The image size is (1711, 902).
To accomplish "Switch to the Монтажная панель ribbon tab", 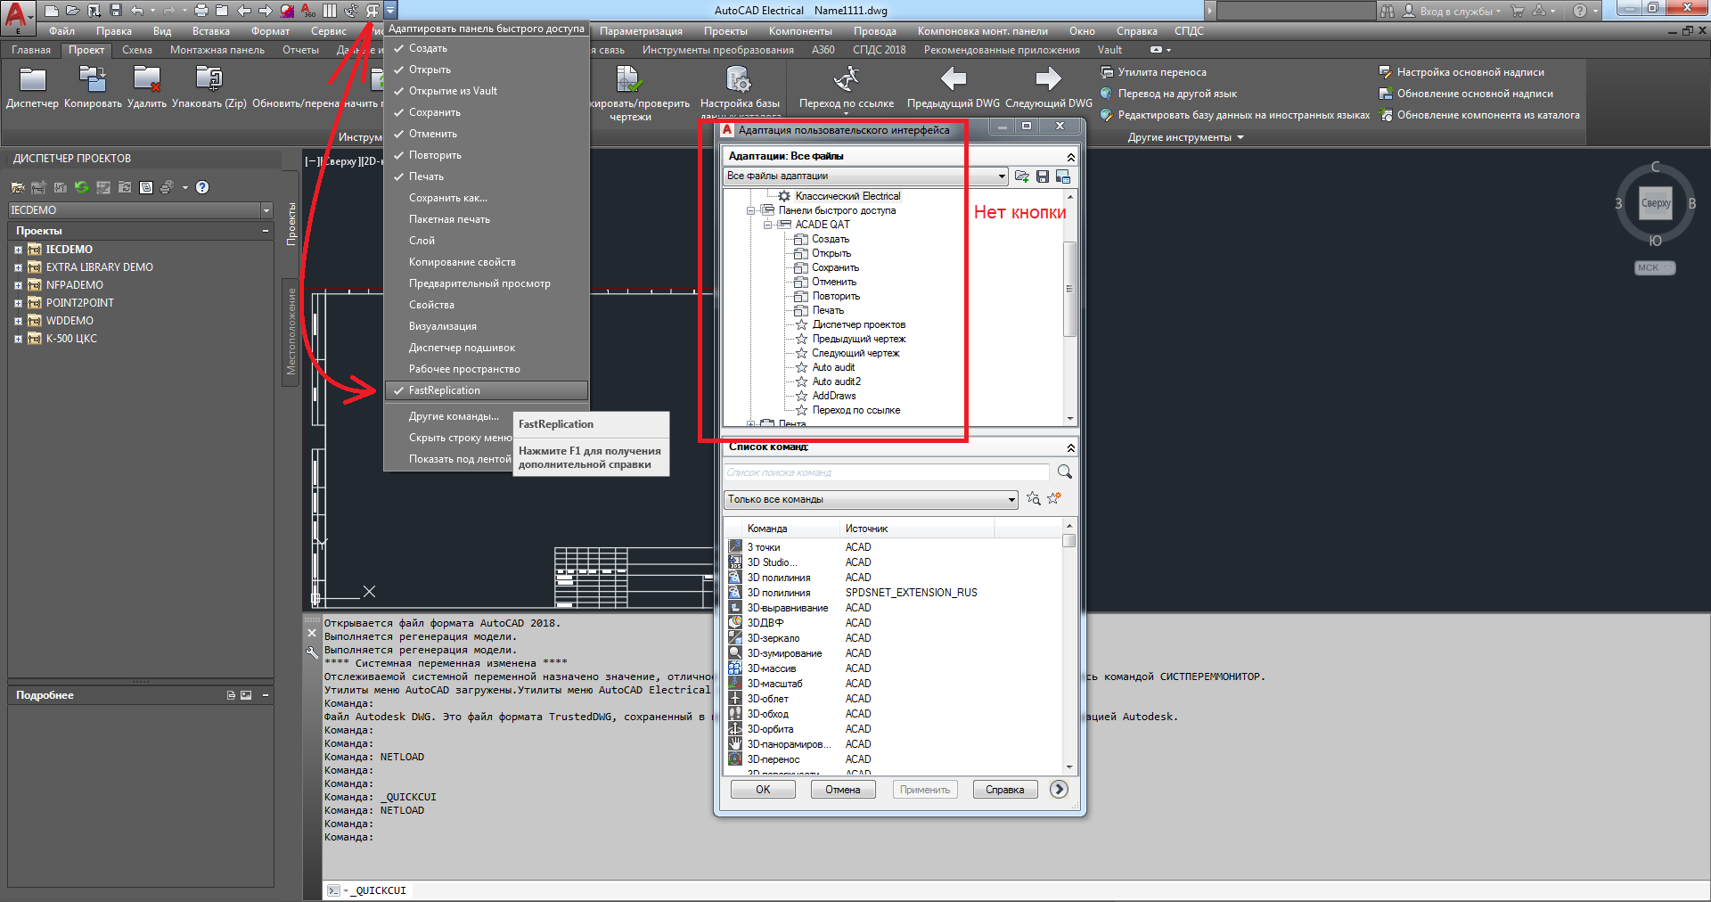I will 217,50.
